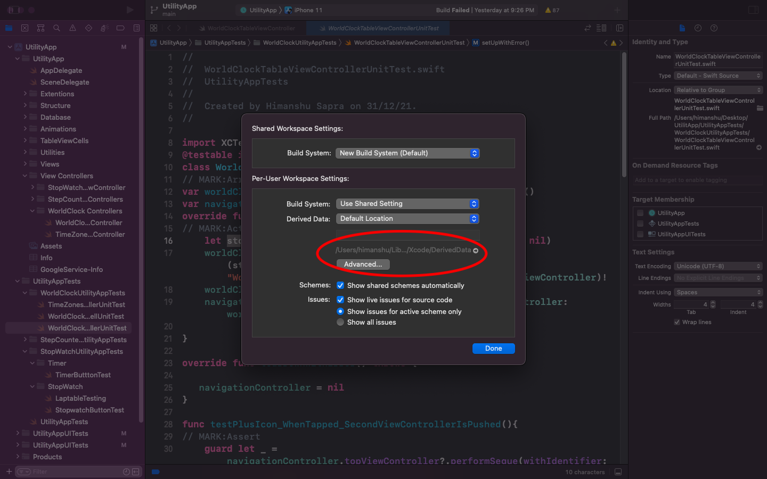The width and height of the screenshot is (767, 479).
Task: Click the Done button
Action: [x=494, y=349]
